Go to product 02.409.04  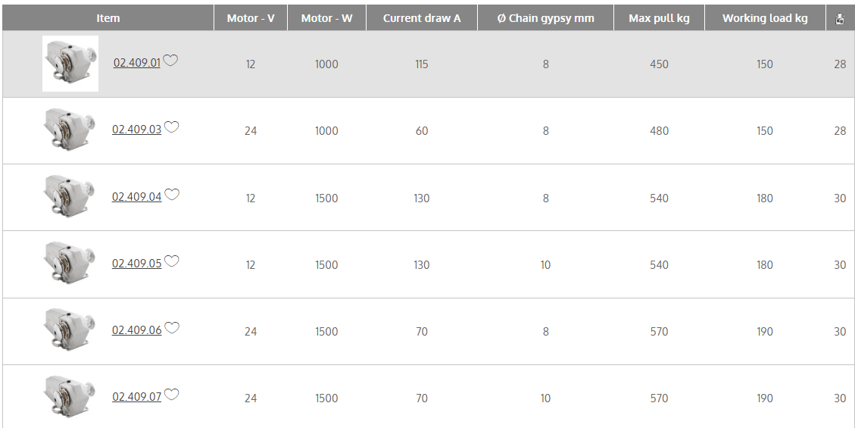[x=136, y=197]
